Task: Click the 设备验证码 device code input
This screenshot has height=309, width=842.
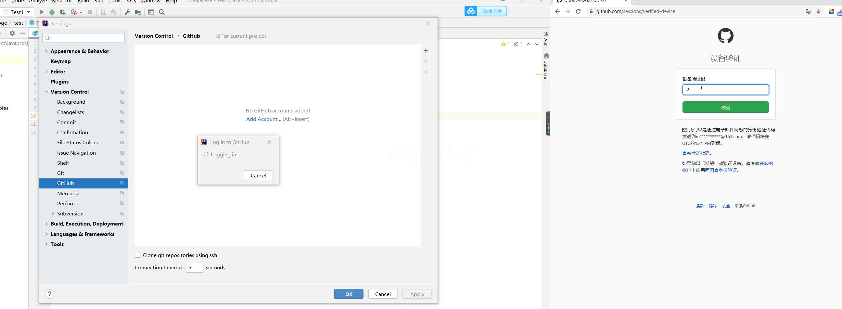Action: tap(725, 90)
